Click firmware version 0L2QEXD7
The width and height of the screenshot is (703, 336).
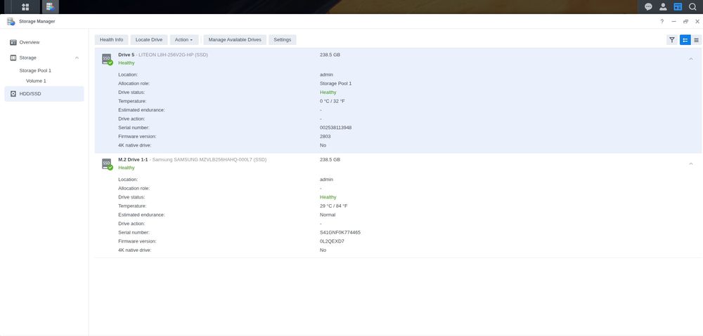pos(332,241)
